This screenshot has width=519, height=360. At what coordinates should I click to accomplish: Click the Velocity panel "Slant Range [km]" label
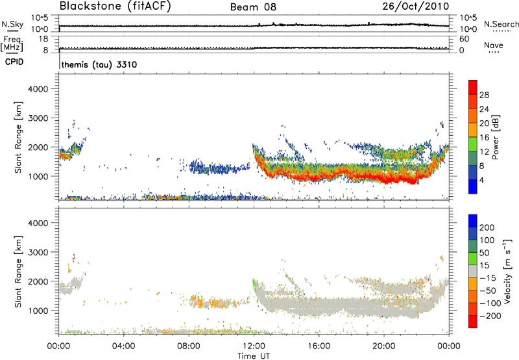point(18,272)
